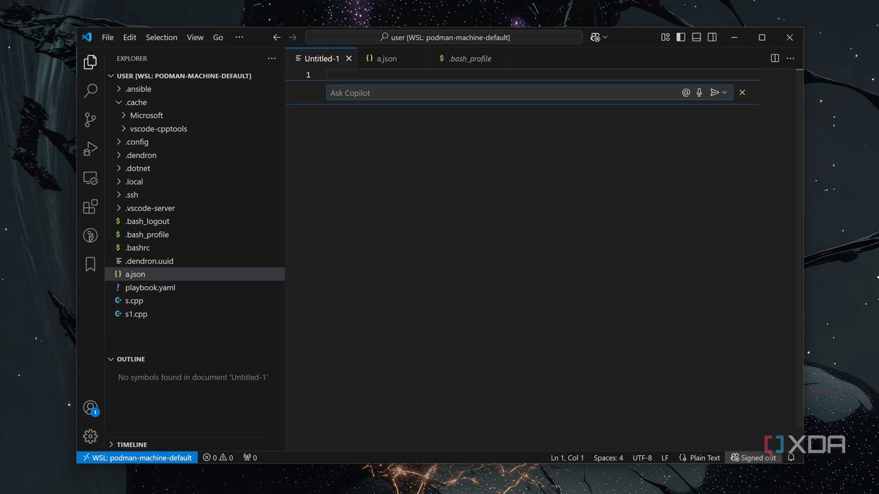Toggle the secondary sidebar visibility
This screenshot has width=879, height=494.
point(712,37)
